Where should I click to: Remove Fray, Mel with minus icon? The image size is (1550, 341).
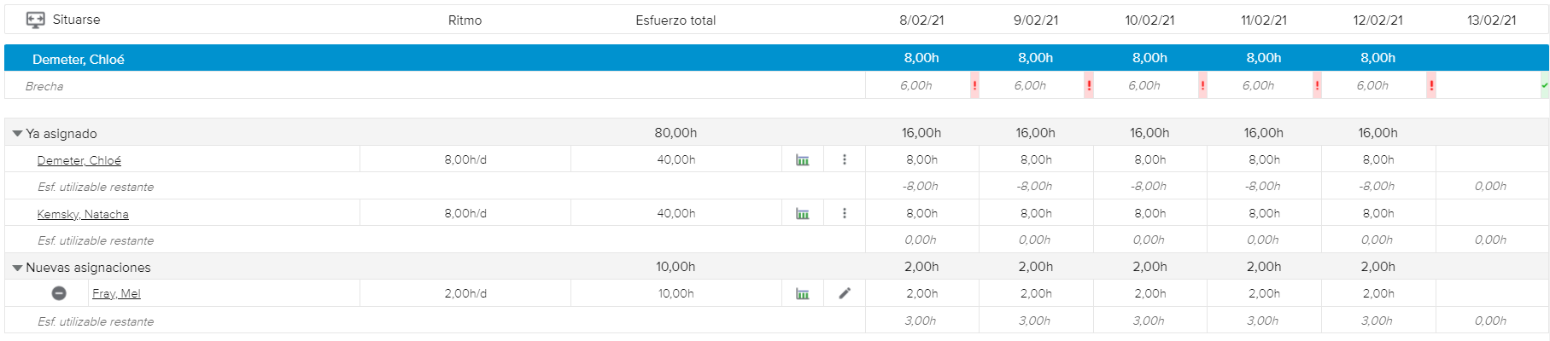(59, 293)
